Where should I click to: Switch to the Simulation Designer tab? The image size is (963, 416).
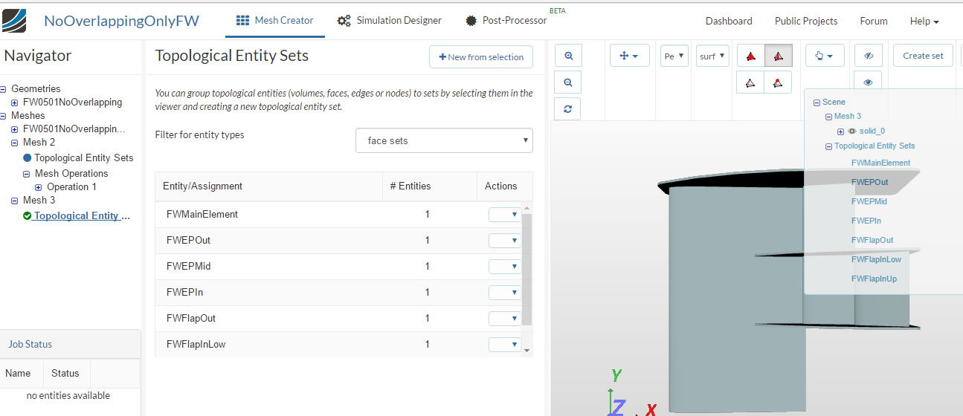coord(389,21)
